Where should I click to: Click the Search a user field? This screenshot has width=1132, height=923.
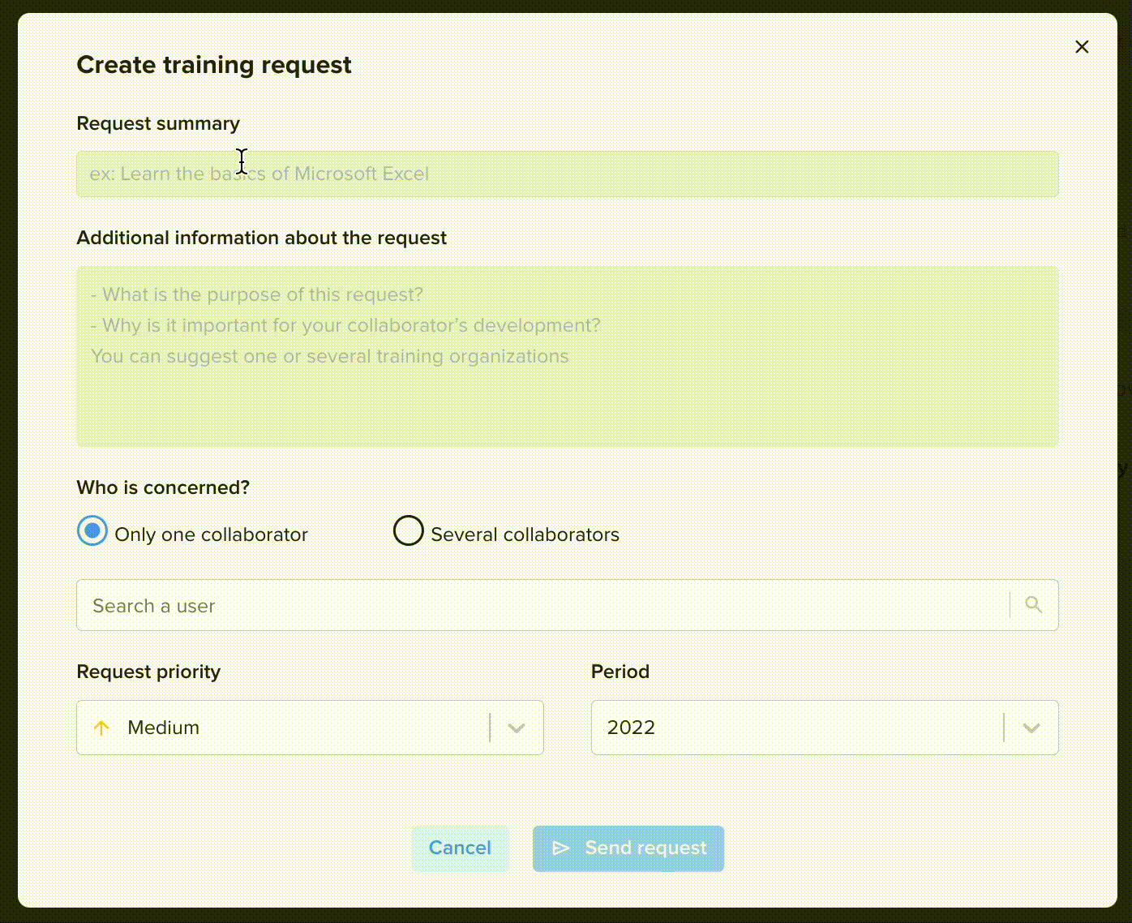click(x=568, y=605)
